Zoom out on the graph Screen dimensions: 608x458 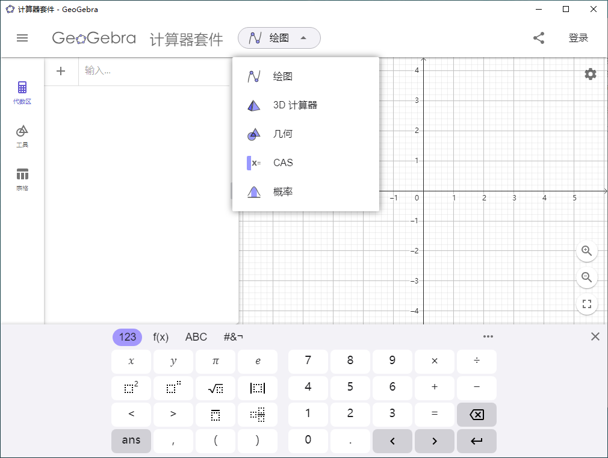click(x=586, y=277)
